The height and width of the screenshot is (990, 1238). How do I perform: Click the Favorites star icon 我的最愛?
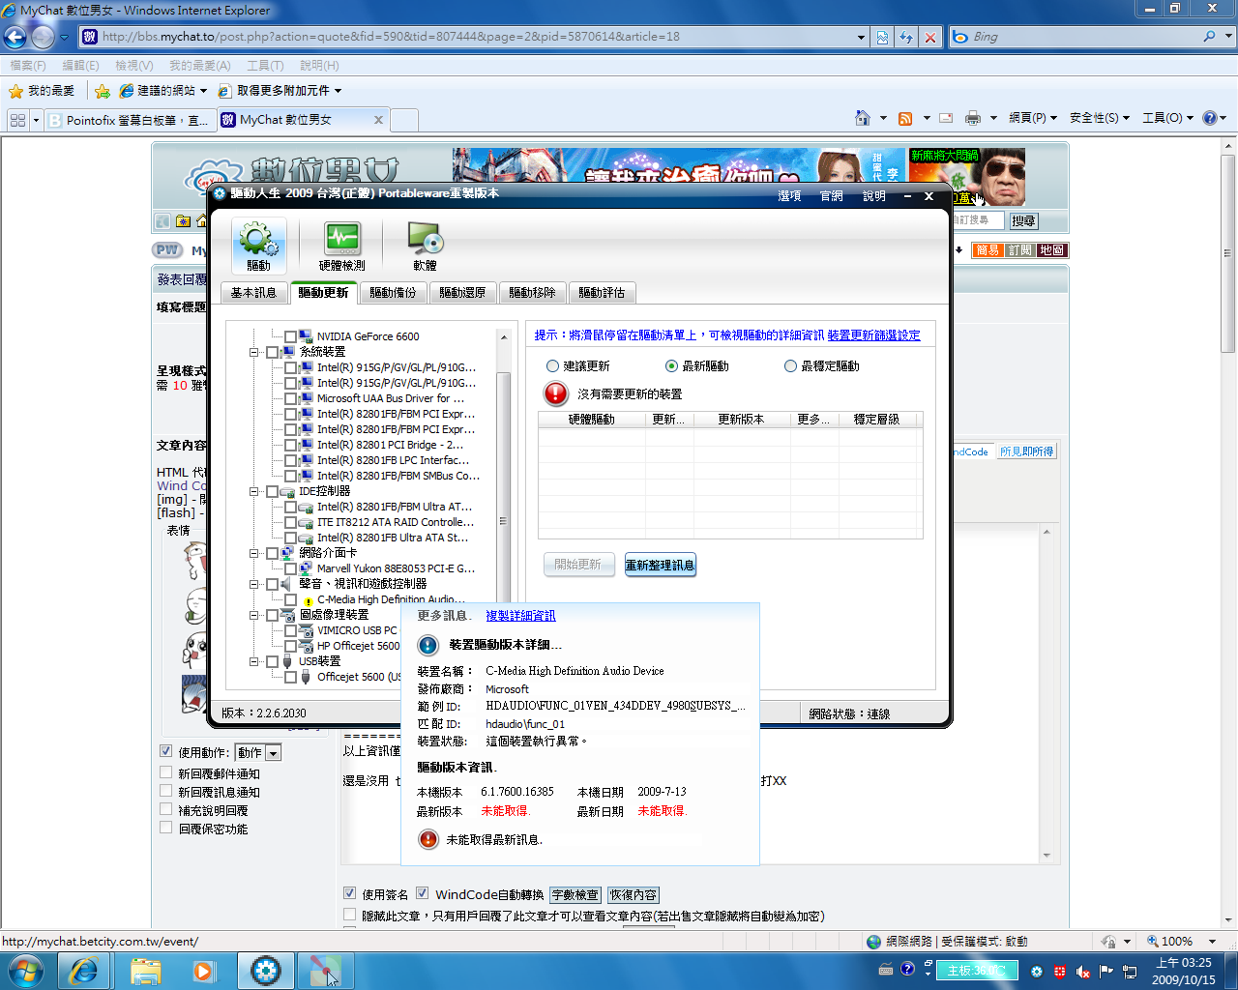click(15, 91)
